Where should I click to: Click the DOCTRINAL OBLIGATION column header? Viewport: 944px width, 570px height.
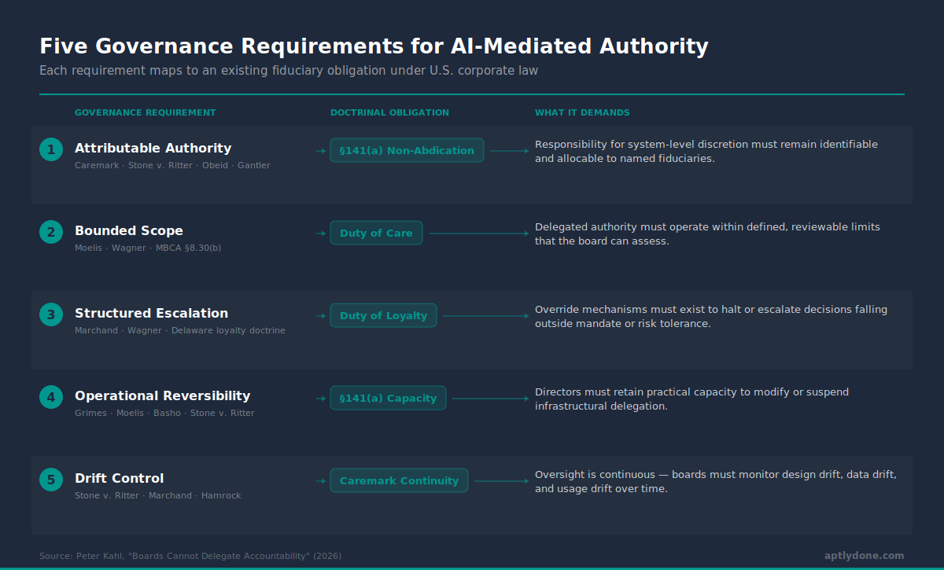pyautogui.click(x=389, y=112)
